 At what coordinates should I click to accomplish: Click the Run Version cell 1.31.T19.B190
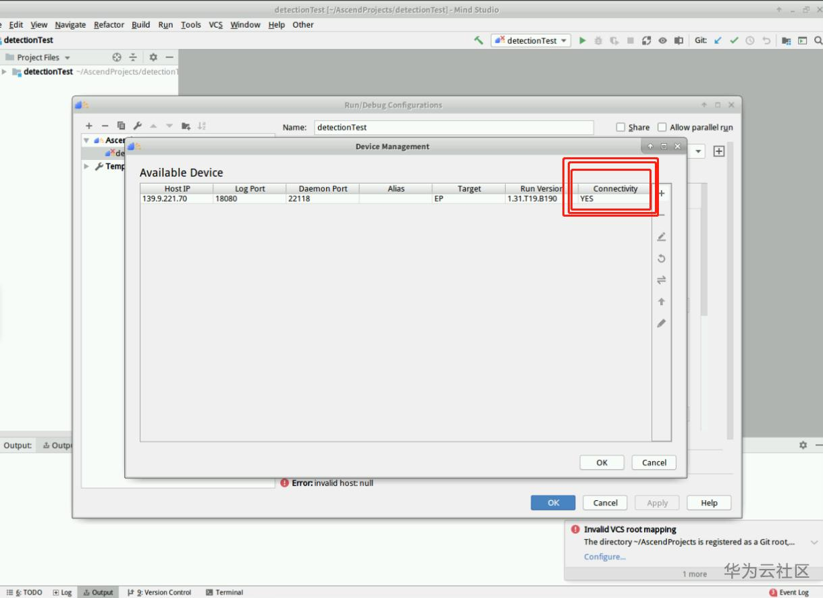[541, 199]
